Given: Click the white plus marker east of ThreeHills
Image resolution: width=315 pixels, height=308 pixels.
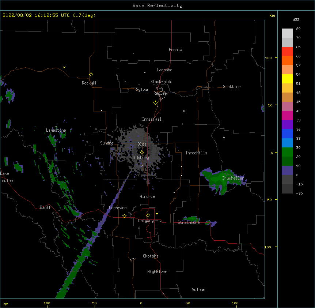Looking at the screenshot, I should tap(224, 137).
